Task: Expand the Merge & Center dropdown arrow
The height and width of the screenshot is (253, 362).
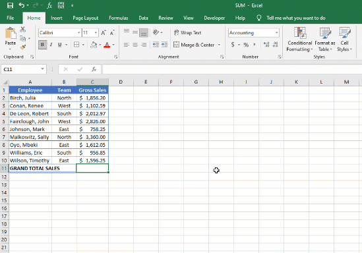Action: (x=219, y=45)
